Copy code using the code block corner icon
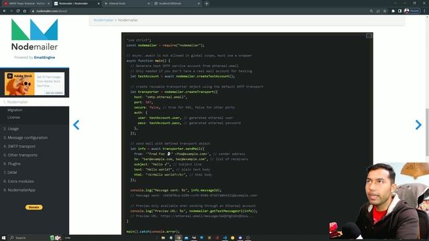The width and height of the screenshot is (429, 241). pos(369,35)
